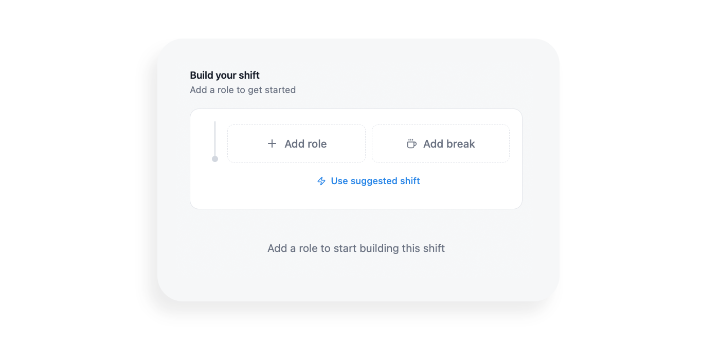Click the gray panel background below the card
Image resolution: width=720 pixels, height=341 pixels.
click(x=356, y=278)
